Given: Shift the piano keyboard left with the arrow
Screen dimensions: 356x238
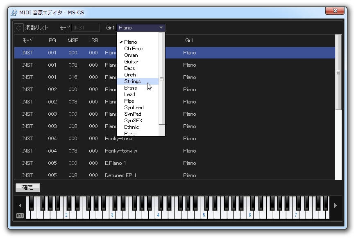Looking at the screenshot, I should (x=20, y=206).
